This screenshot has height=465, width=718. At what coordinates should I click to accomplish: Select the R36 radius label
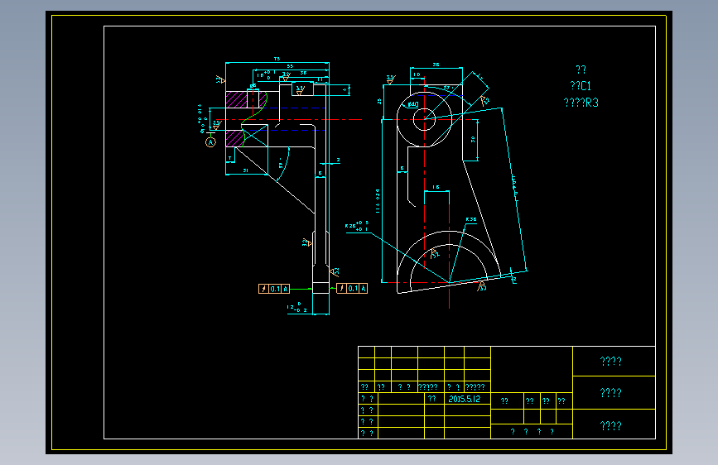(470, 220)
